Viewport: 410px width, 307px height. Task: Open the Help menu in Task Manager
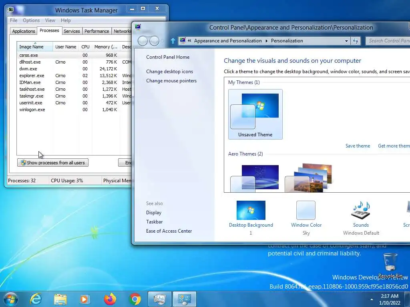[x=66, y=20]
